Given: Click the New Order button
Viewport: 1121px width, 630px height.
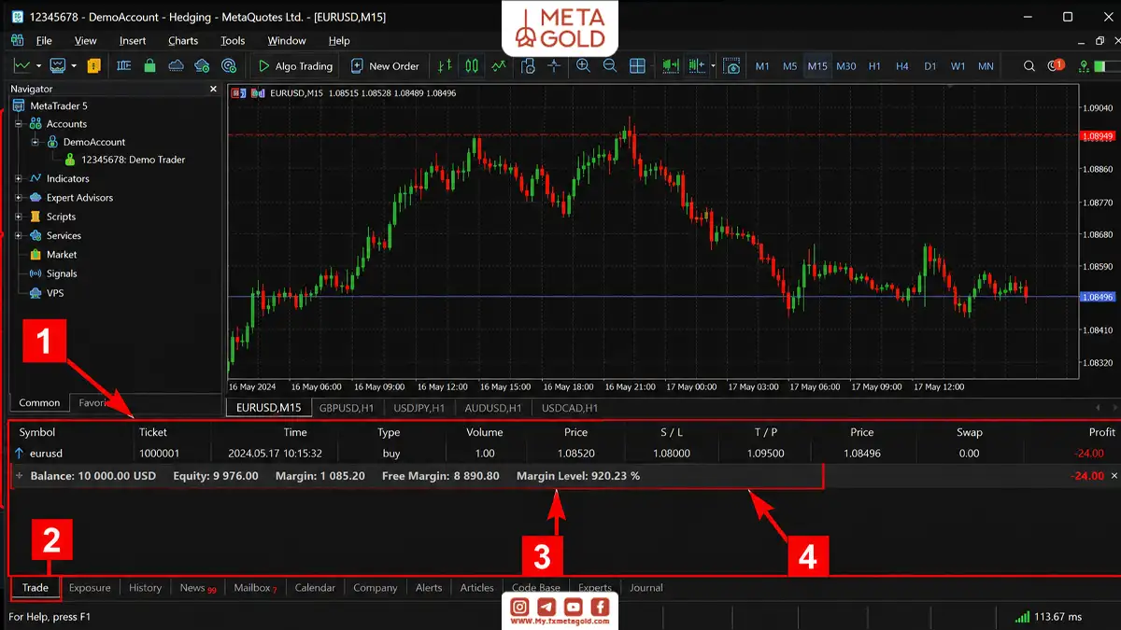Looking at the screenshot, I should 385,66.
